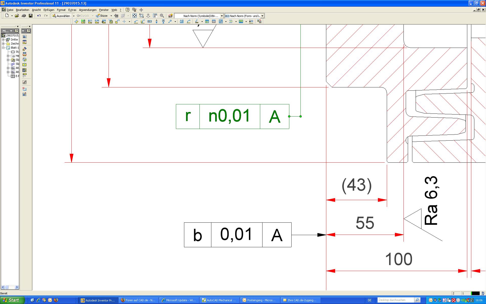Click the Desktop durchsuchen search field
Viewport: 486px width, 304px height.
[x=396, y=300]
